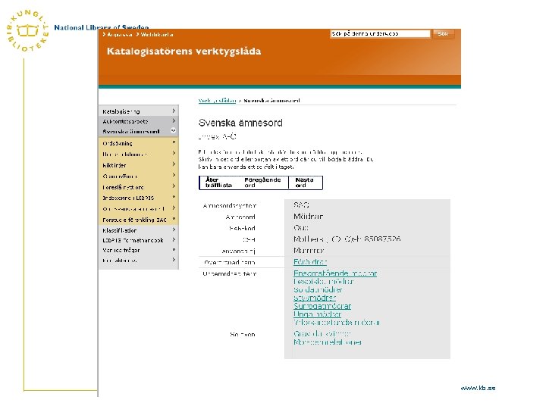The height and width of the screenshot is (409, 546).
Task: Open Förstudie förenkling SAO menu item
Action: 134,220
